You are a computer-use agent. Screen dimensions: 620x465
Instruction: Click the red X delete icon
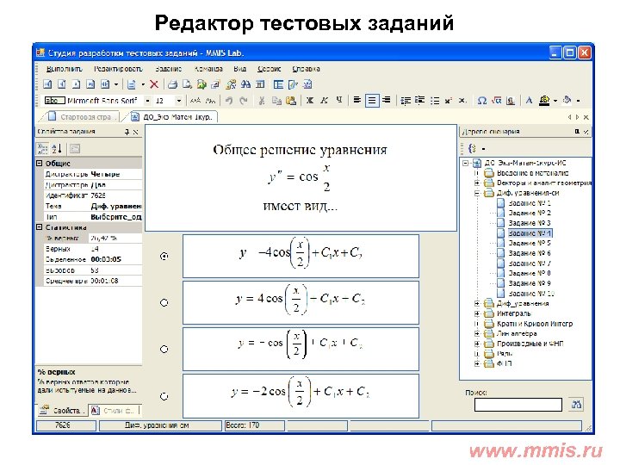pos(154,84)
